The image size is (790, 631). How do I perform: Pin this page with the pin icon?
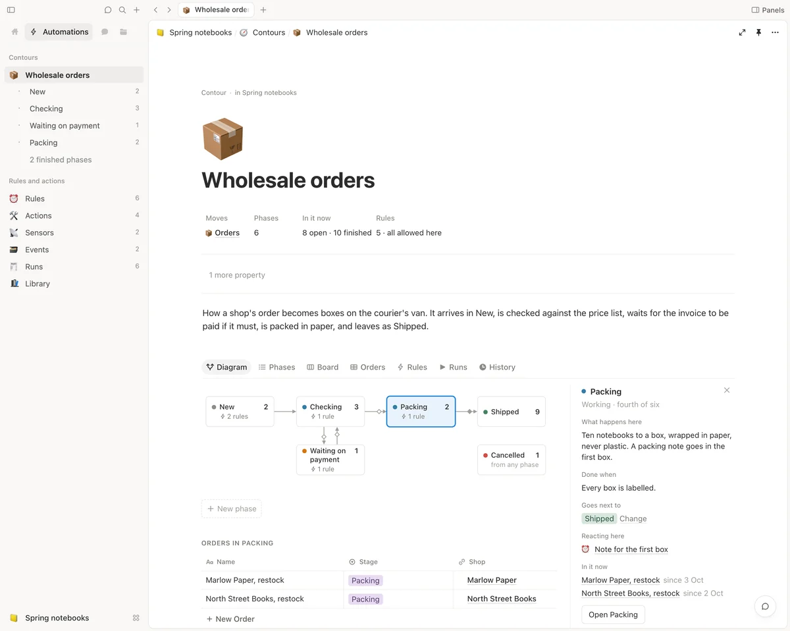(758, 32)
